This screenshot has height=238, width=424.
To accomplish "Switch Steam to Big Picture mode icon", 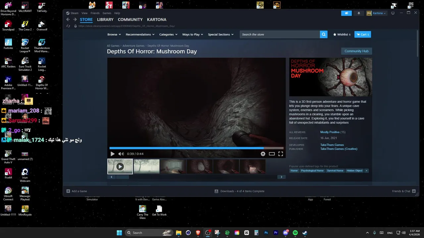I will [393, 13].
